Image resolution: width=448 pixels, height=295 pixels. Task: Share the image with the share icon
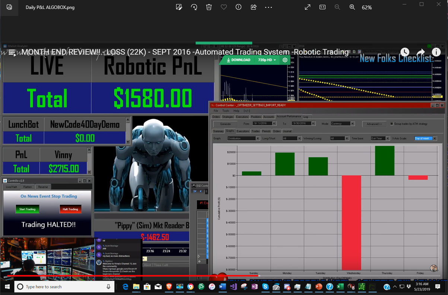[254, 7]
